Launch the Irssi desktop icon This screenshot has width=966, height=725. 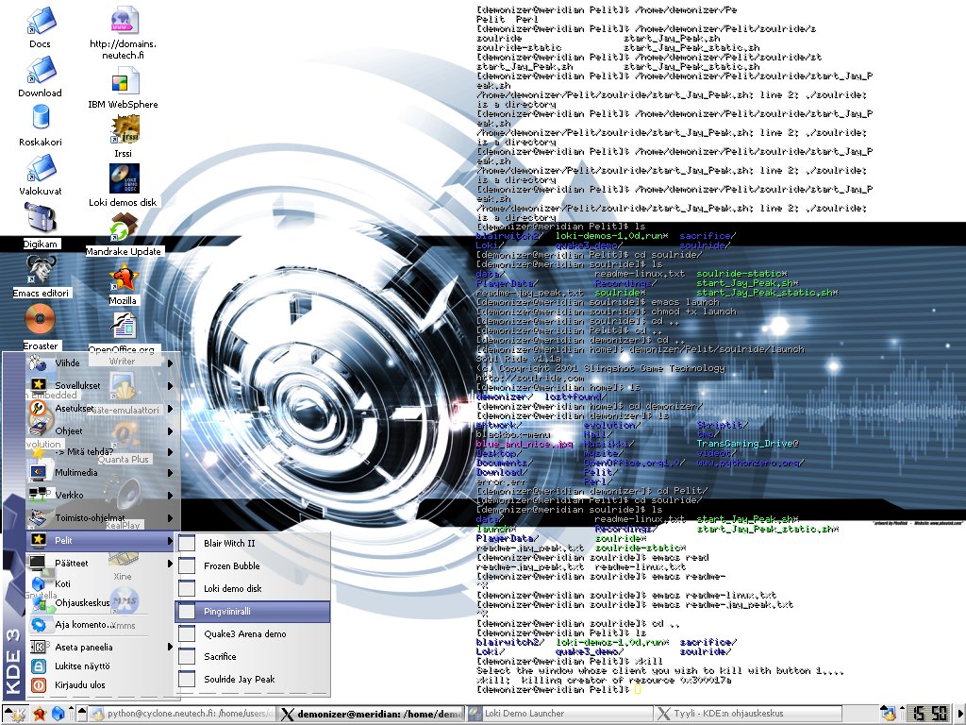(x=124, y=130)
